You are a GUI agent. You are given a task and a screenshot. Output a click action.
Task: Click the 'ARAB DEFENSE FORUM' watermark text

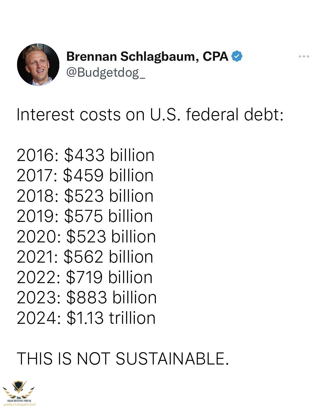19,401
